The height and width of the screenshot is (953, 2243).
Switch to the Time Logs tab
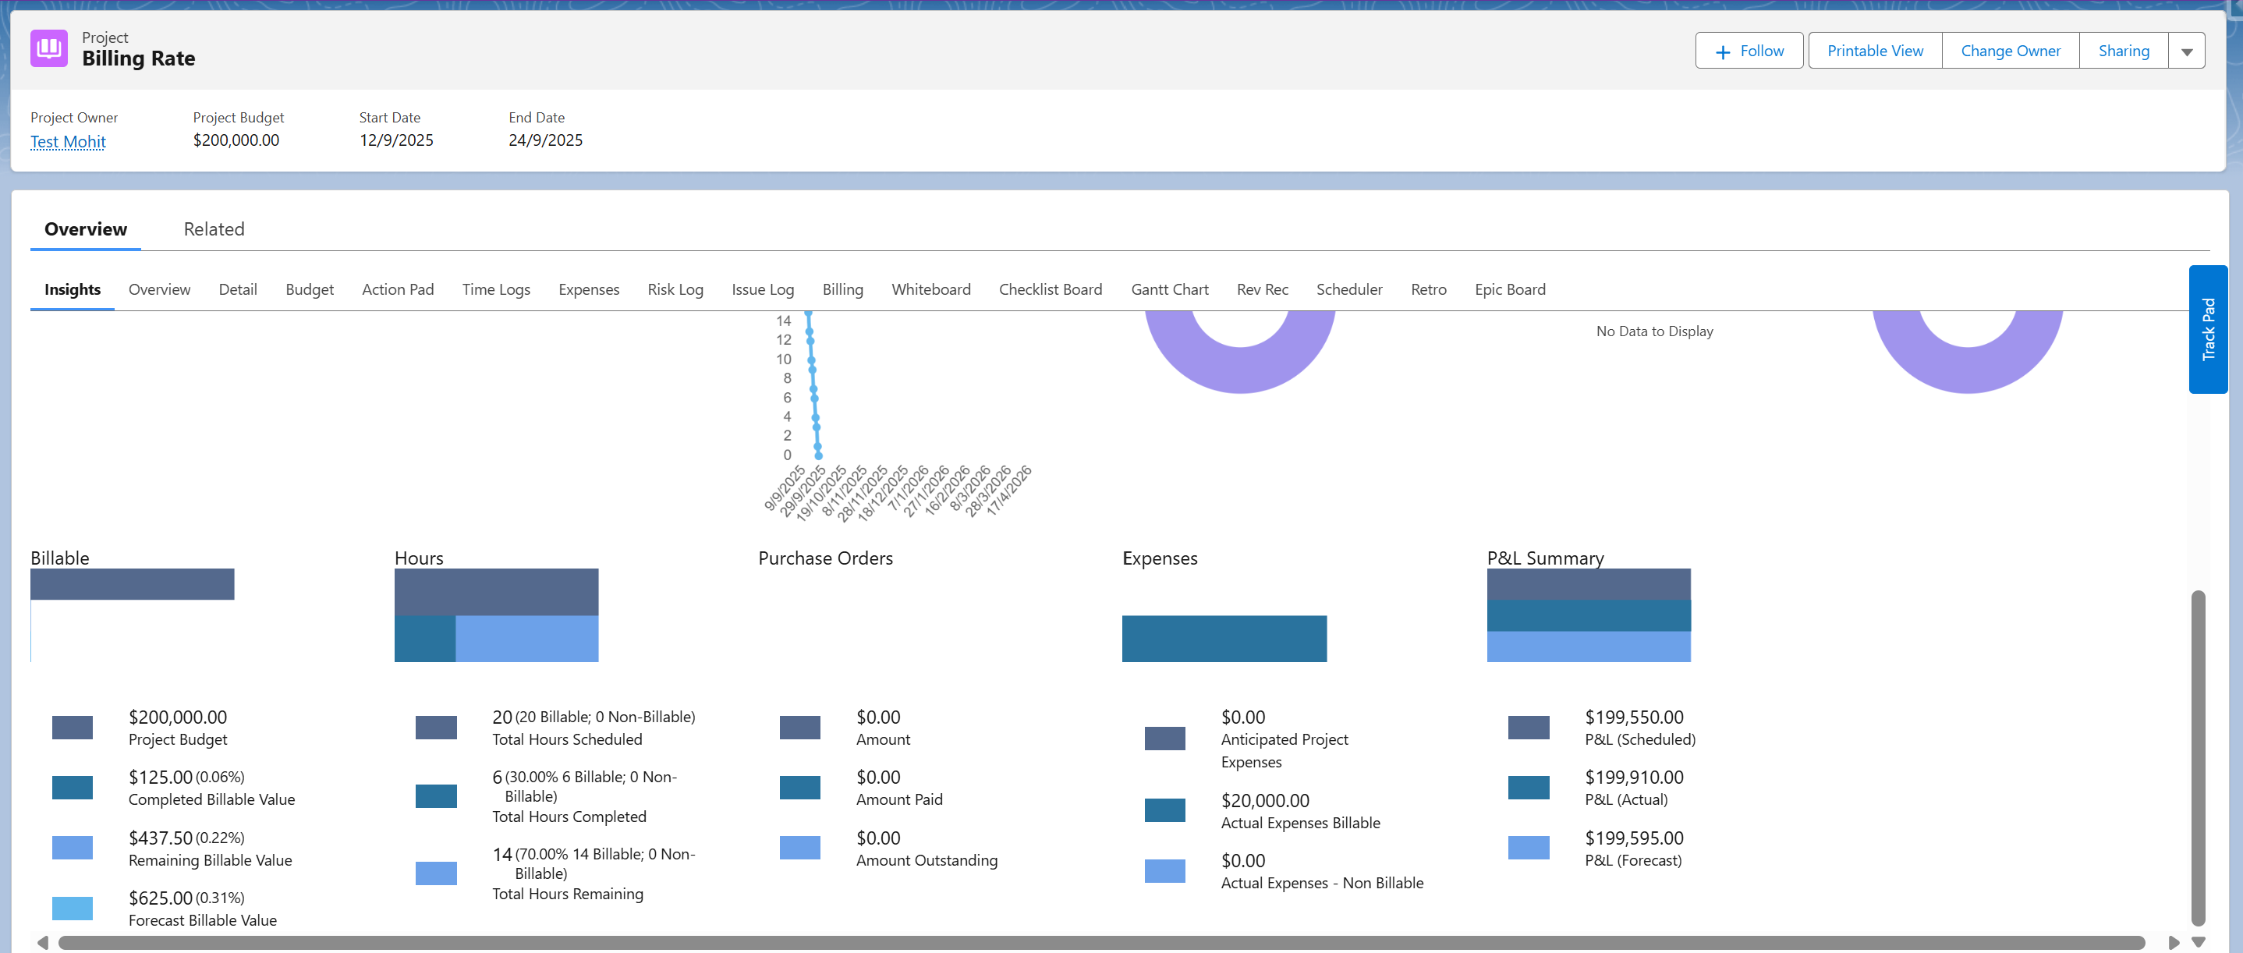pyautogui.click(x=496, y=290)
